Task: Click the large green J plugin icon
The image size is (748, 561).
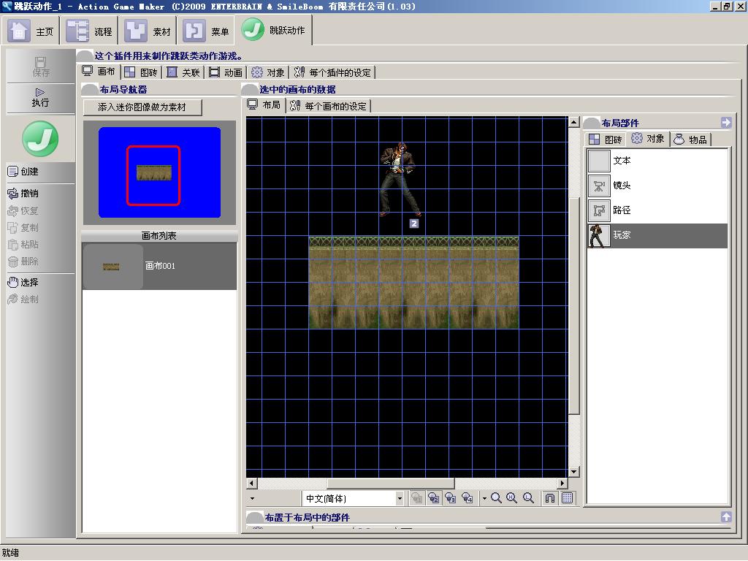Action: point(40,139)
